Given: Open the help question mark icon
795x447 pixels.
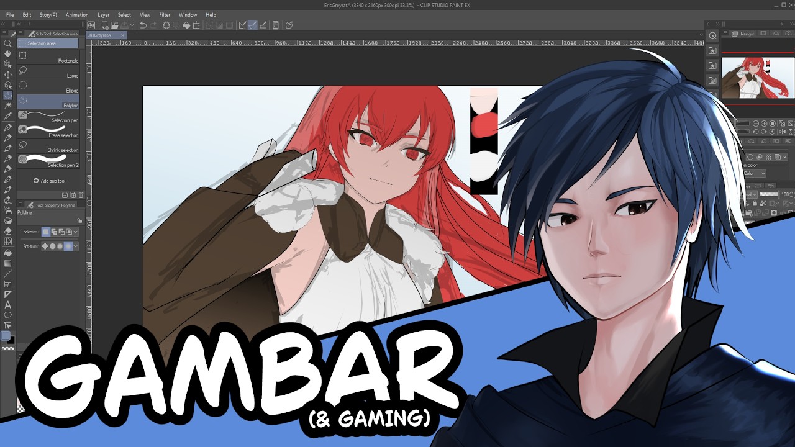Looking at the screenshot, I should click(289, 25).
